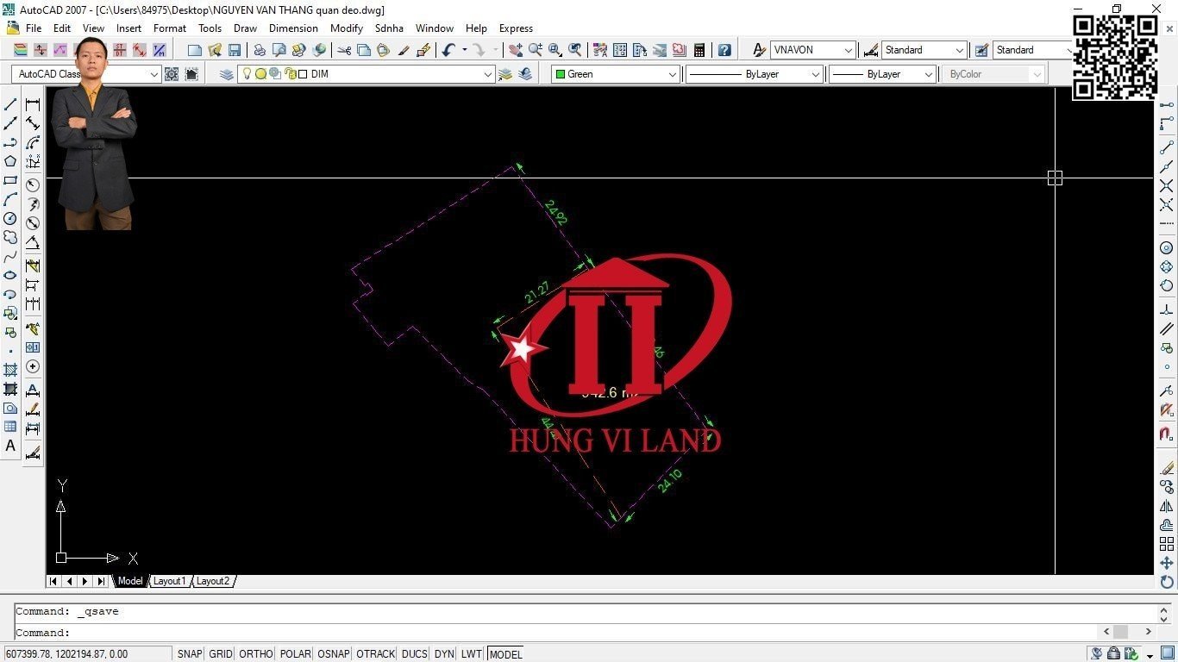1178x662 pixels.
Task: Click the Undo arrow icon
Action: tap(448, 50)
